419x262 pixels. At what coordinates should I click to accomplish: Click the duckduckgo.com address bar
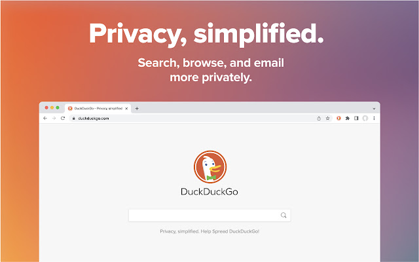point(192,119)
